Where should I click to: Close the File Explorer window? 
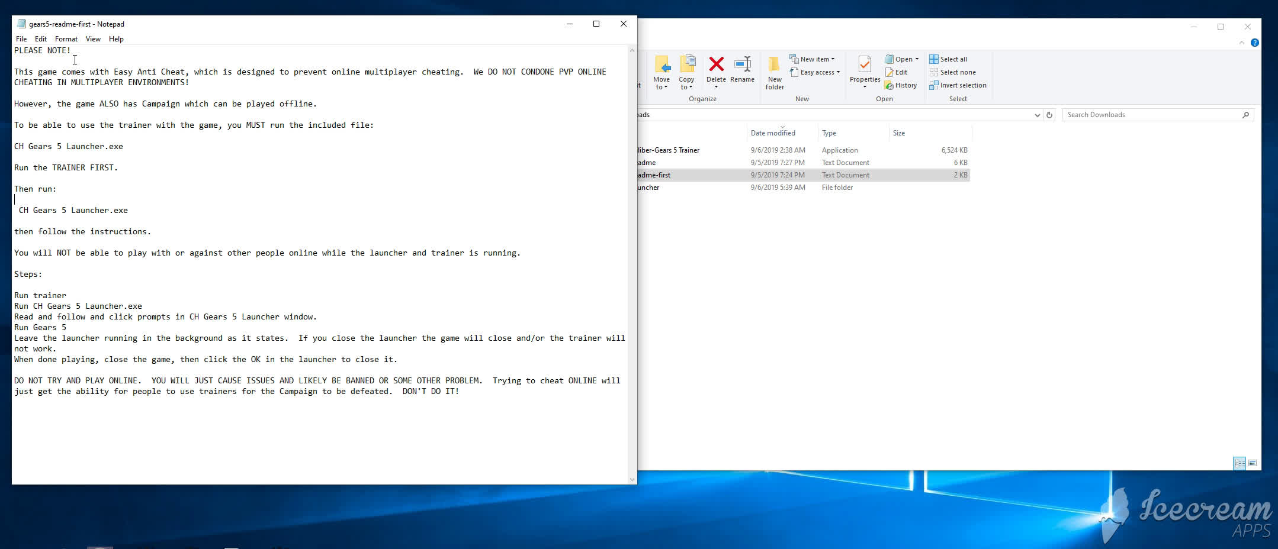click(x=1247, y=27)
